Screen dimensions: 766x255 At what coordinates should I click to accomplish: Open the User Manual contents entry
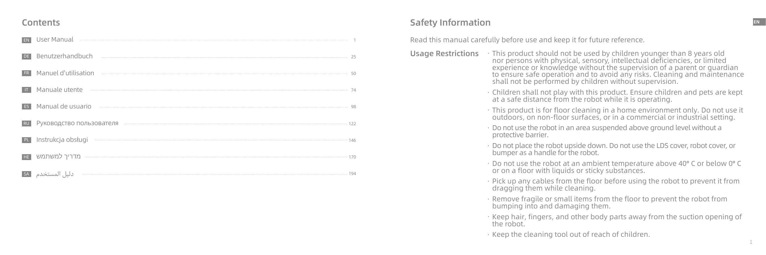coord(55,39)
